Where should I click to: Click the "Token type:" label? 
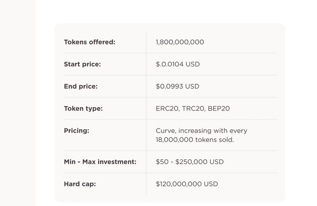point(83,108)
